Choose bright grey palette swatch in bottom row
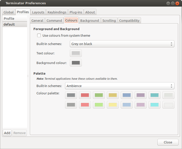182x149 pixels. point(71,105)
